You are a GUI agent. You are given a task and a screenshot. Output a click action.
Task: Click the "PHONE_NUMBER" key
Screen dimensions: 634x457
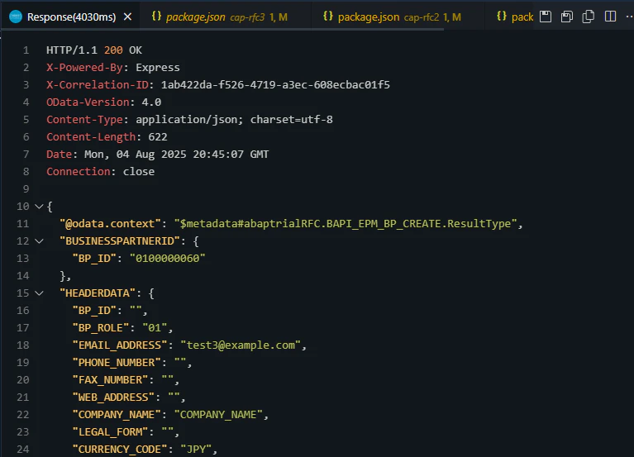coord(117,363)
